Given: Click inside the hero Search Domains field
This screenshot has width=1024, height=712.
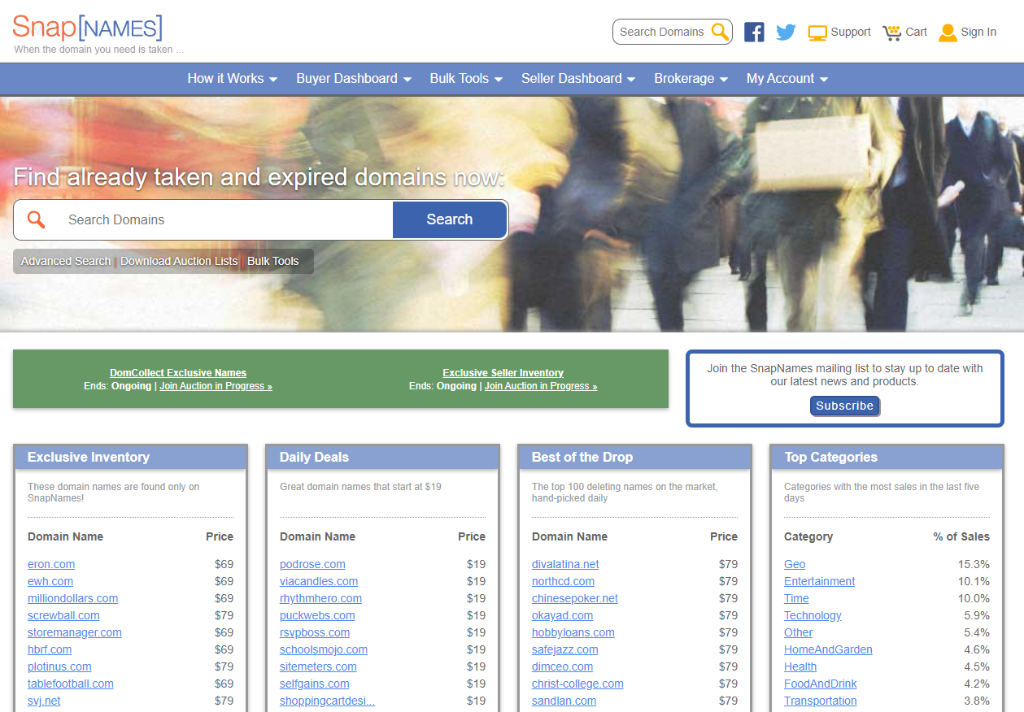Looking at the screenshot, I should click(x=203, y=219).
